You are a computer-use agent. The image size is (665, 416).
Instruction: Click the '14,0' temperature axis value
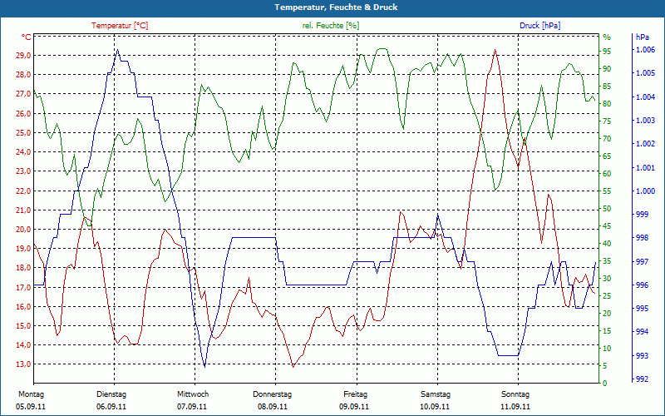(23, 345)
